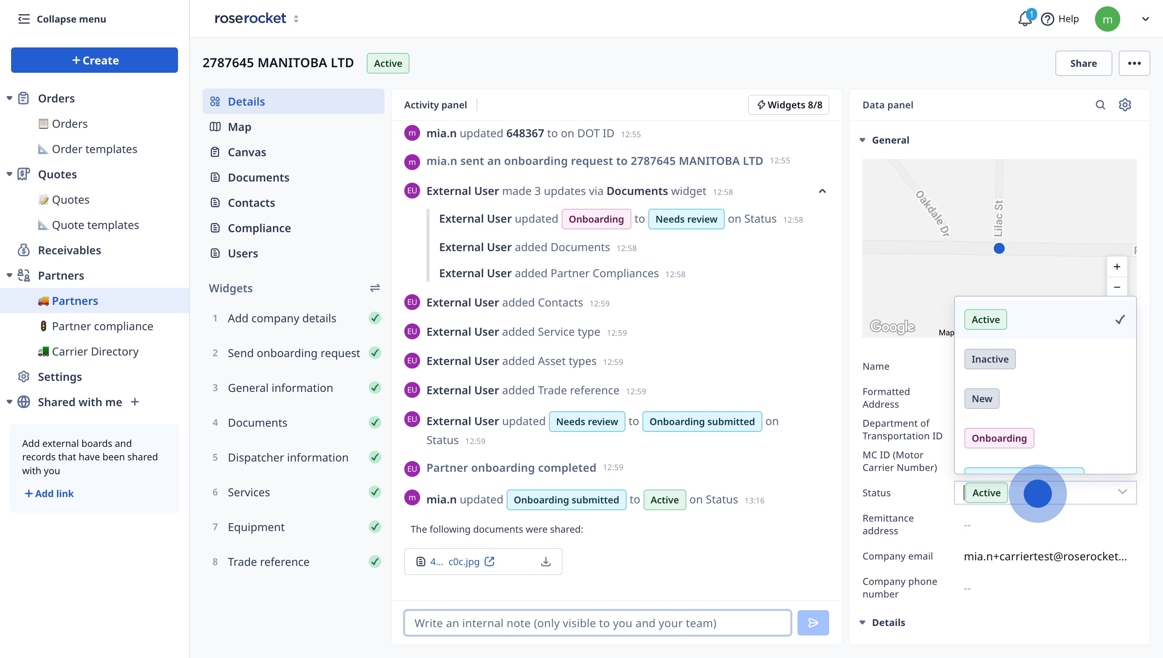Open the green user avatar

(1107, 19)
